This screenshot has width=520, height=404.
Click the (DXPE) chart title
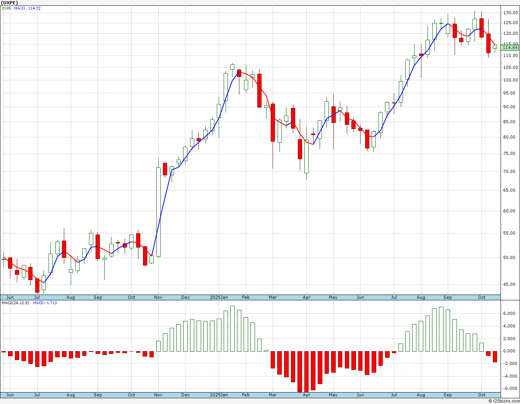9,3
